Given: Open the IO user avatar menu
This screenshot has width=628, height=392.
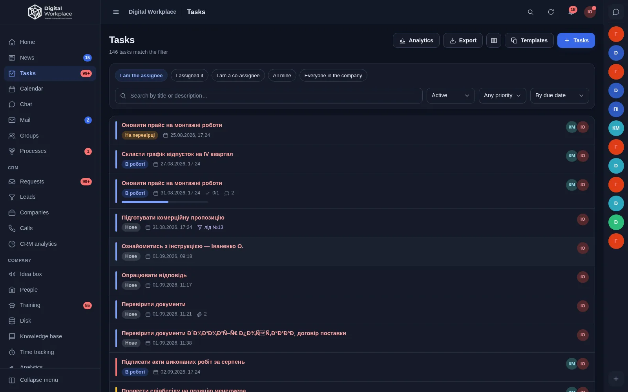Looking at the screenshot, I should (590, 12).
